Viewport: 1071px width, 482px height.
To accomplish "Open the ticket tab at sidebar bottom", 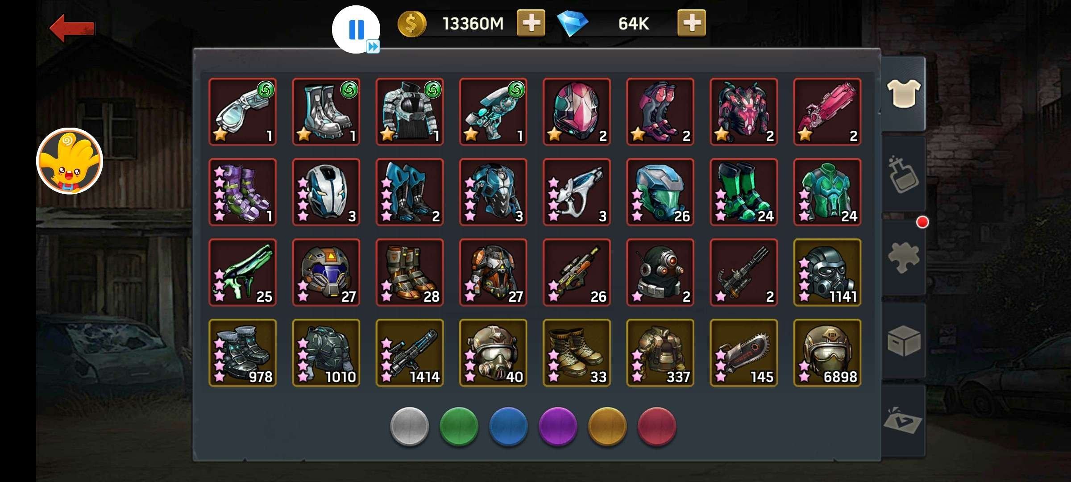I will (x=903, y=421).
